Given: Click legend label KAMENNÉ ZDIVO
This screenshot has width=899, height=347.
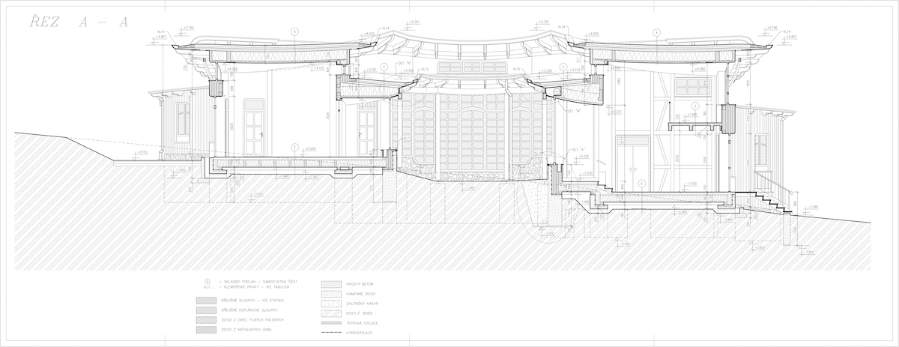Looking at the screenshot, I should [361, 294].
